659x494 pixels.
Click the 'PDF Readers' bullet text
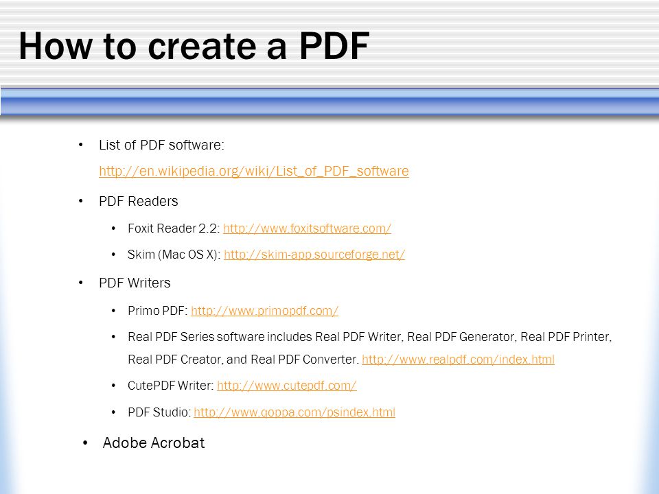pos(139,201)
